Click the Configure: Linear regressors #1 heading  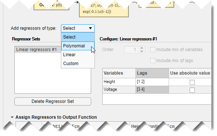(128, 39)
